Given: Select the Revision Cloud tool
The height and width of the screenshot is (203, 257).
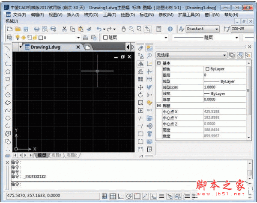Looking at the screenshot, I should point(8,103).
